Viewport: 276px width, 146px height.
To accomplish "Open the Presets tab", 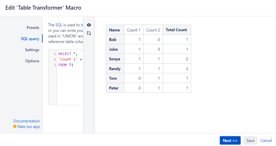I will point(33,28).
